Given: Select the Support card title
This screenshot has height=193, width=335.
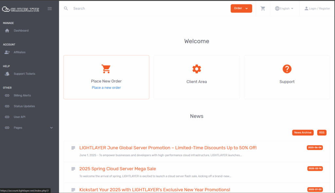Looking at the screenshot, I should tap(287, 82).
